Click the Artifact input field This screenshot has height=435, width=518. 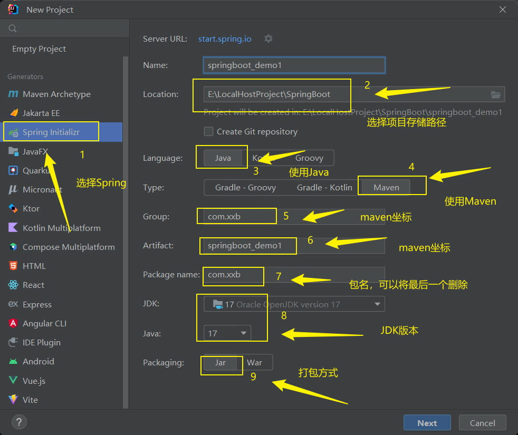pyautogui.click(x=294, y=246)
